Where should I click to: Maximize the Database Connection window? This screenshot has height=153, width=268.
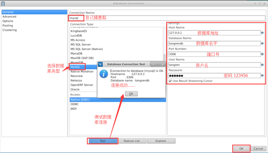click(x=260, y=4)
